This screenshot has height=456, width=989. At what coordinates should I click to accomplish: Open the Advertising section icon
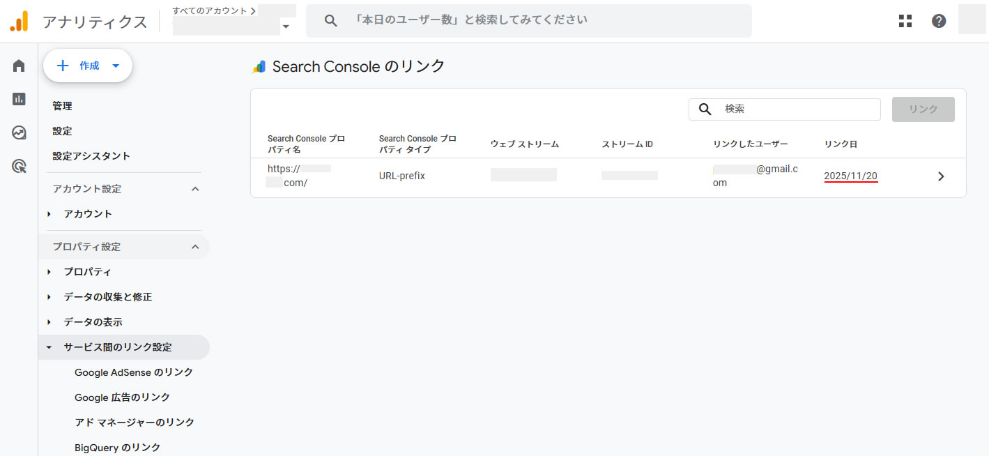tap(18, 166)
